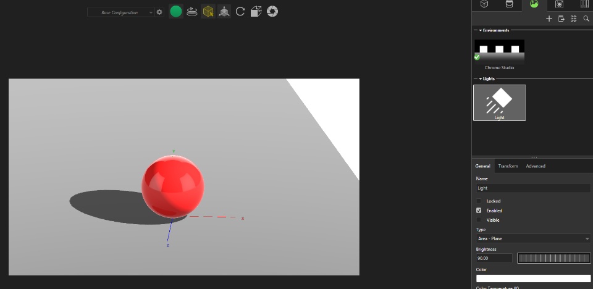Image resolution: width=593 pixels, height=289 pixels.
Task: Collapse the Lights section
Action: click(x=481, y=78)
